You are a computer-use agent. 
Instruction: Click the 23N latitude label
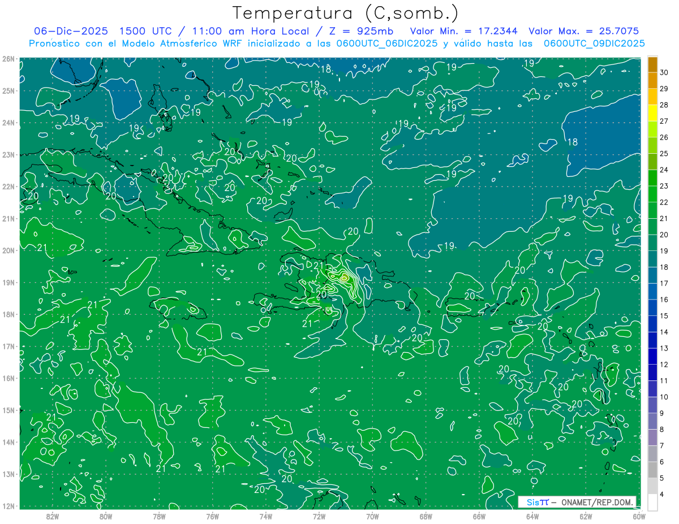pos(8,154)
